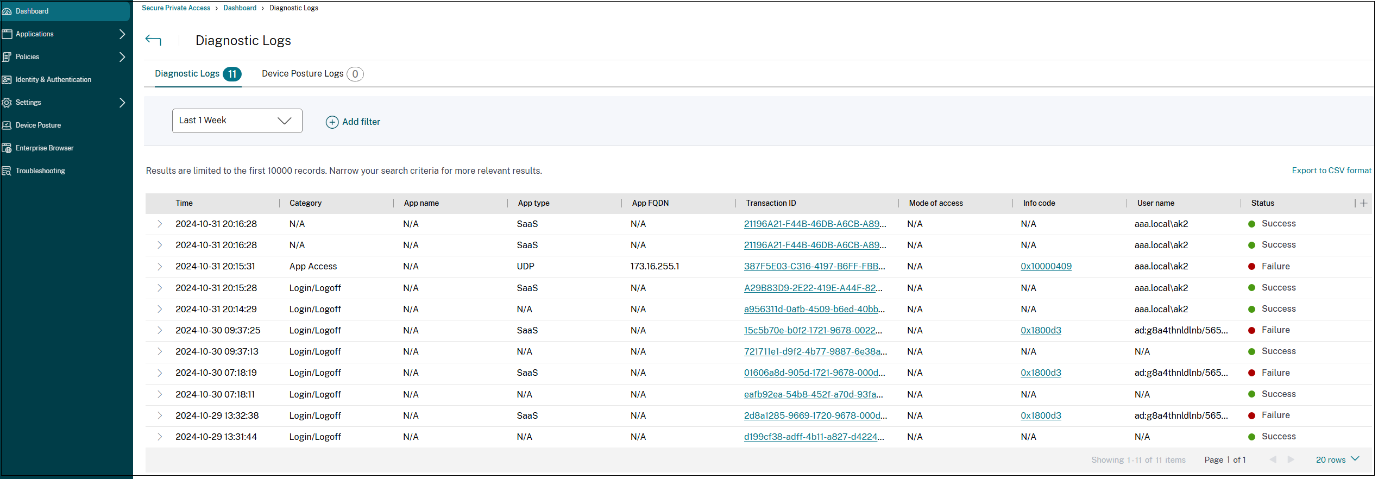This screenshot has height=479, width=1378.
Task: Click the plus icon to add table columns
Action: coord(1363,203)
